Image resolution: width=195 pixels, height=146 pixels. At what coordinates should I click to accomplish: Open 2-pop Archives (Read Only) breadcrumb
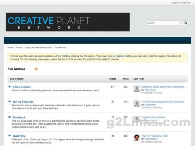pyautogui.click(x=39, y=47)
